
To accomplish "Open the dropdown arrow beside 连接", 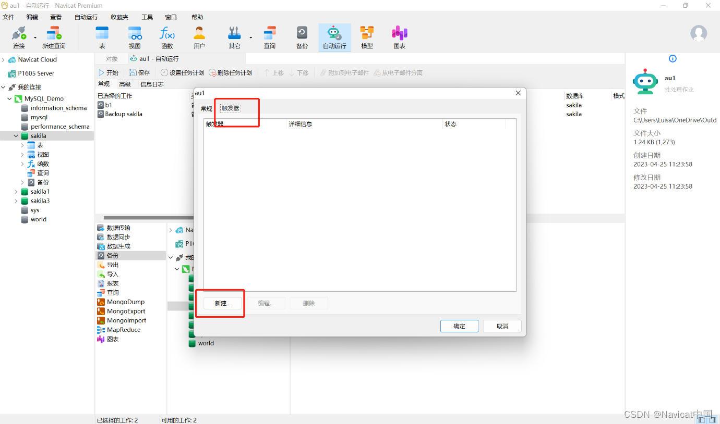I will (x=35, y=38).
